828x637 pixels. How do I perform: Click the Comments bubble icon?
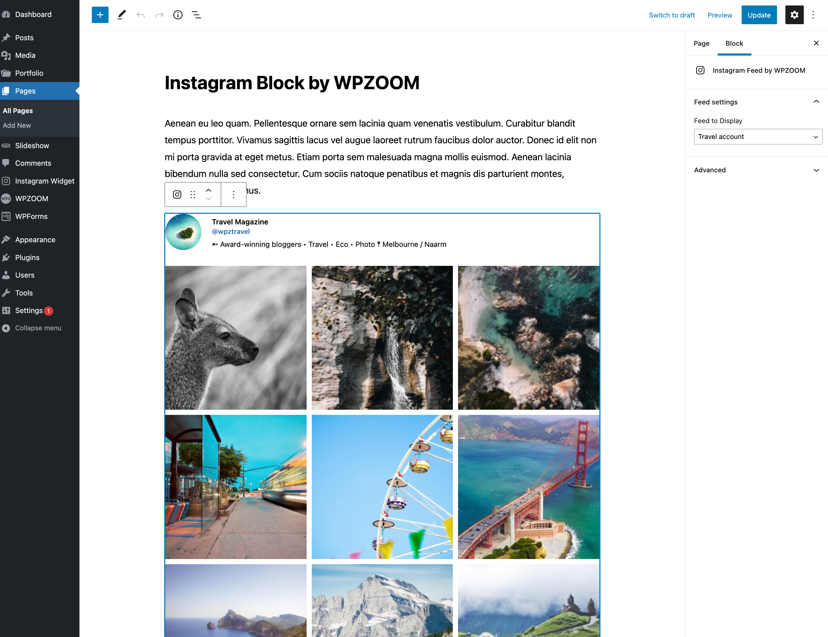click(6, 163)
